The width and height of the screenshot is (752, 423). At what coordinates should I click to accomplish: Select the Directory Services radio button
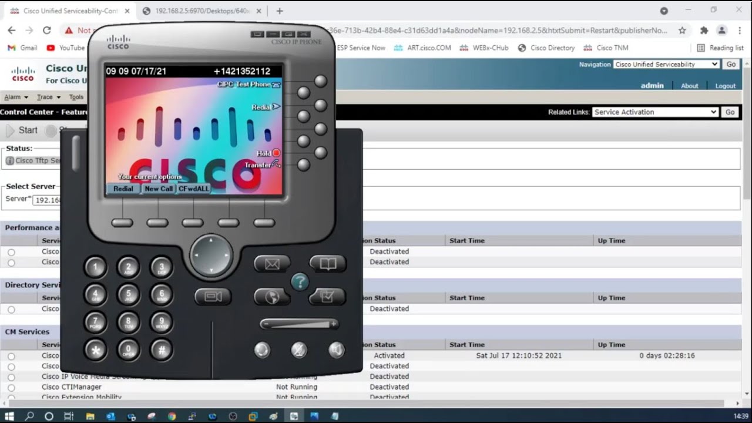coord(11,310)
